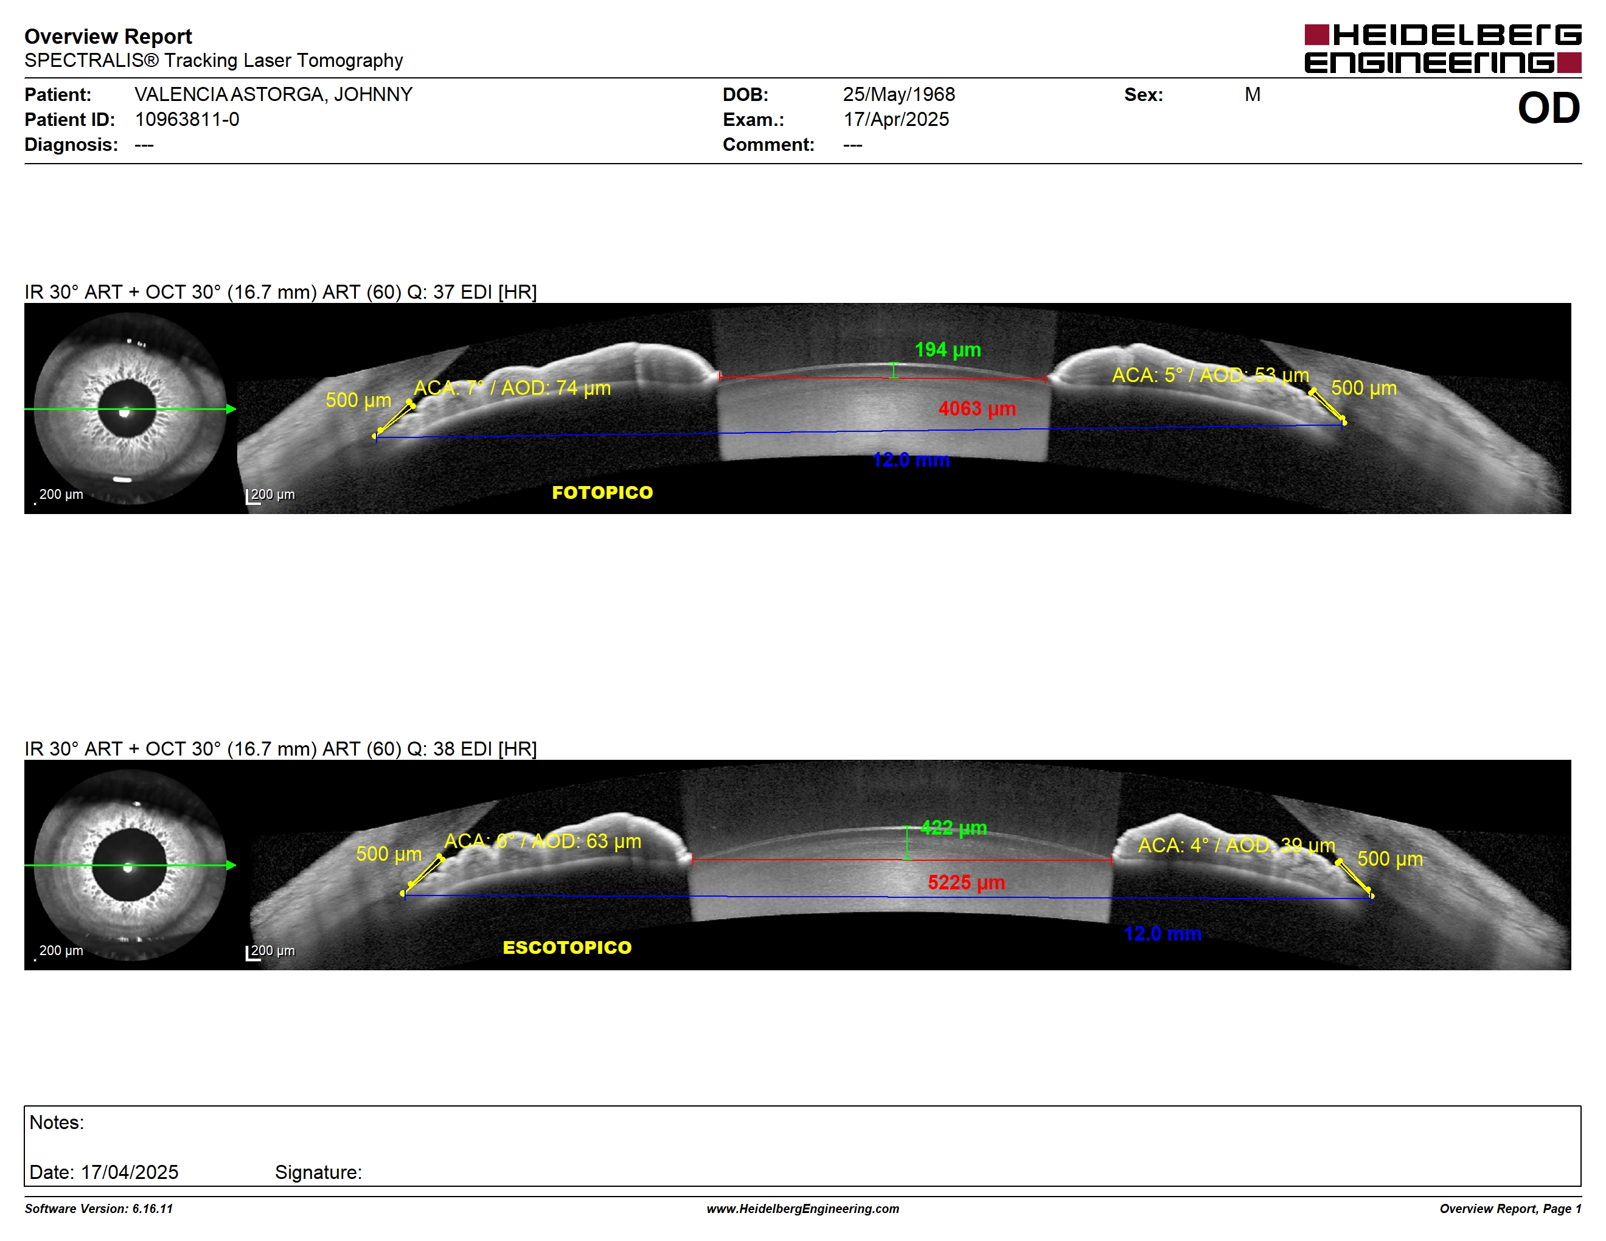1606x1241 pixels.
Task: Click patient ID 10963811-0
Action: pos(187,119)
